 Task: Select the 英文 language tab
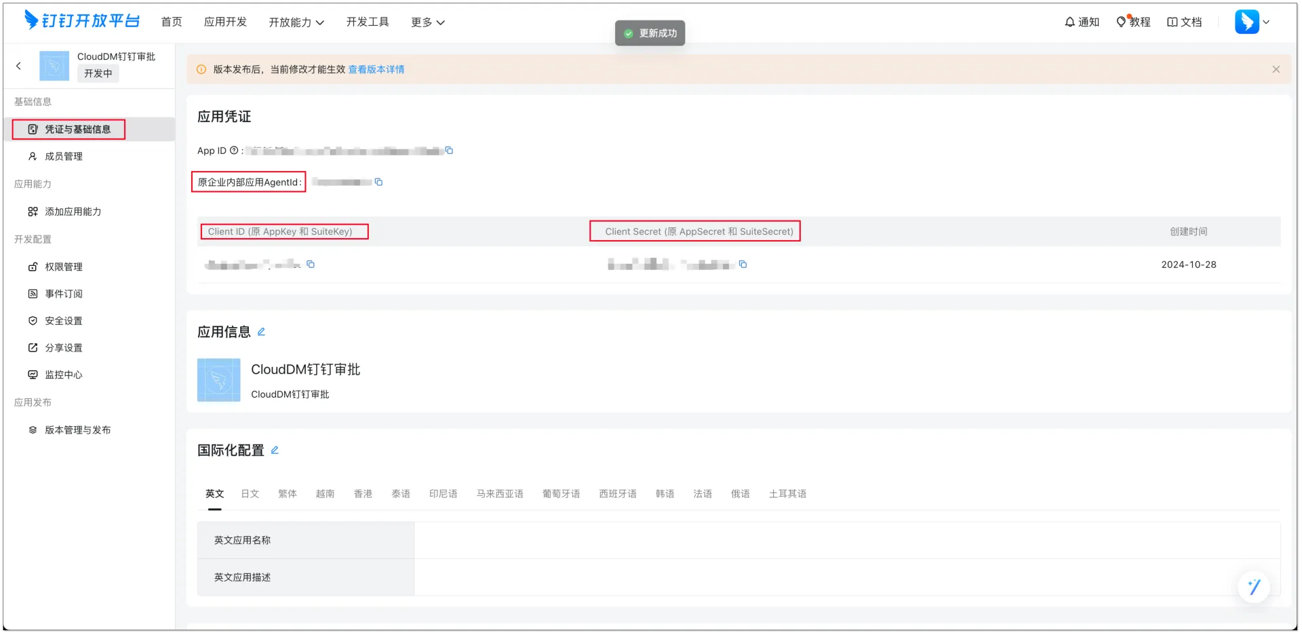click(214, 494)
